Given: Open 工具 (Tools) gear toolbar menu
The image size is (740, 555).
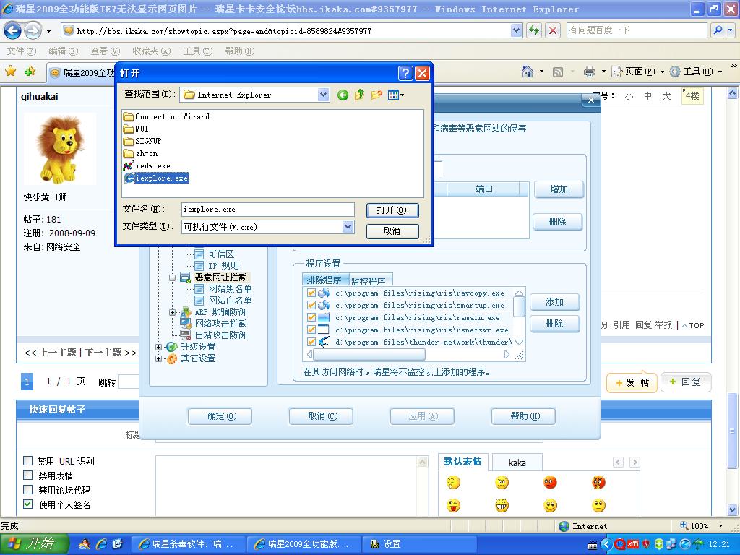Looking at the screenshot, I should (x=696, y=72).
